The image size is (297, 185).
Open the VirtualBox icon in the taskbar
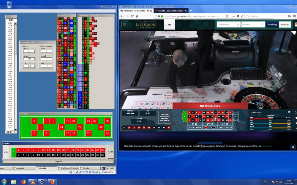[x=42, y=182]
